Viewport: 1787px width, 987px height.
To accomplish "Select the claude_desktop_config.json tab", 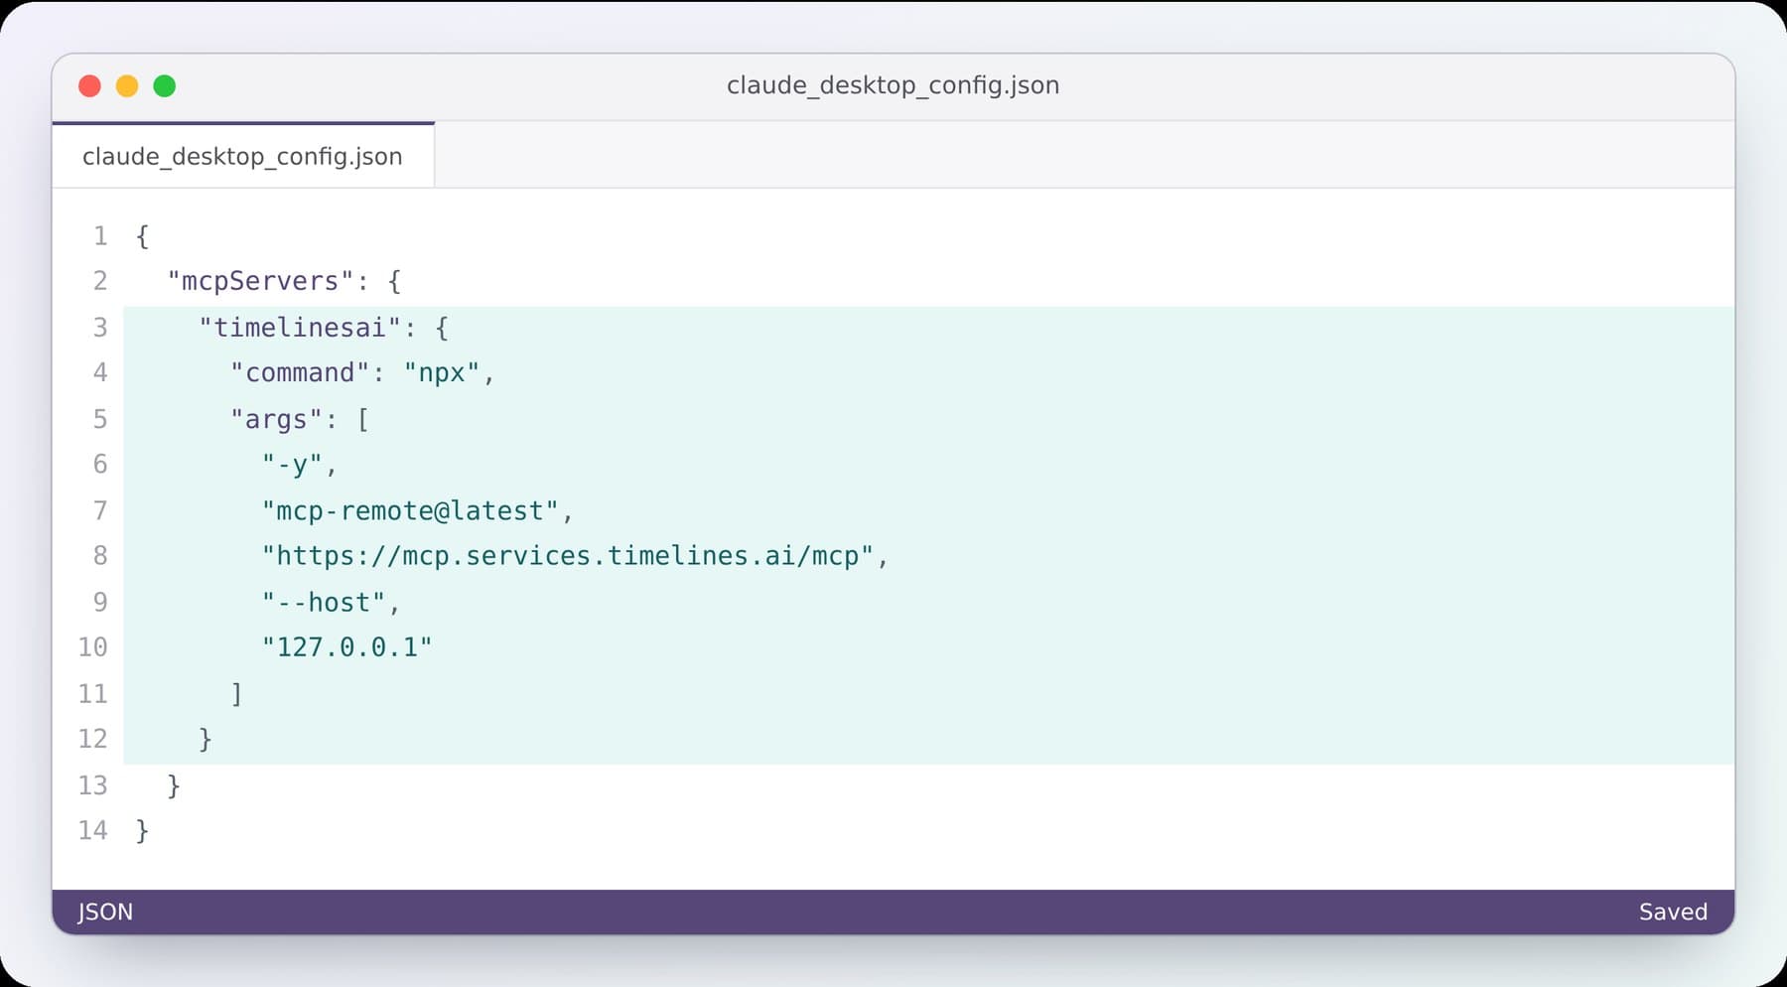I will point(242,156).
